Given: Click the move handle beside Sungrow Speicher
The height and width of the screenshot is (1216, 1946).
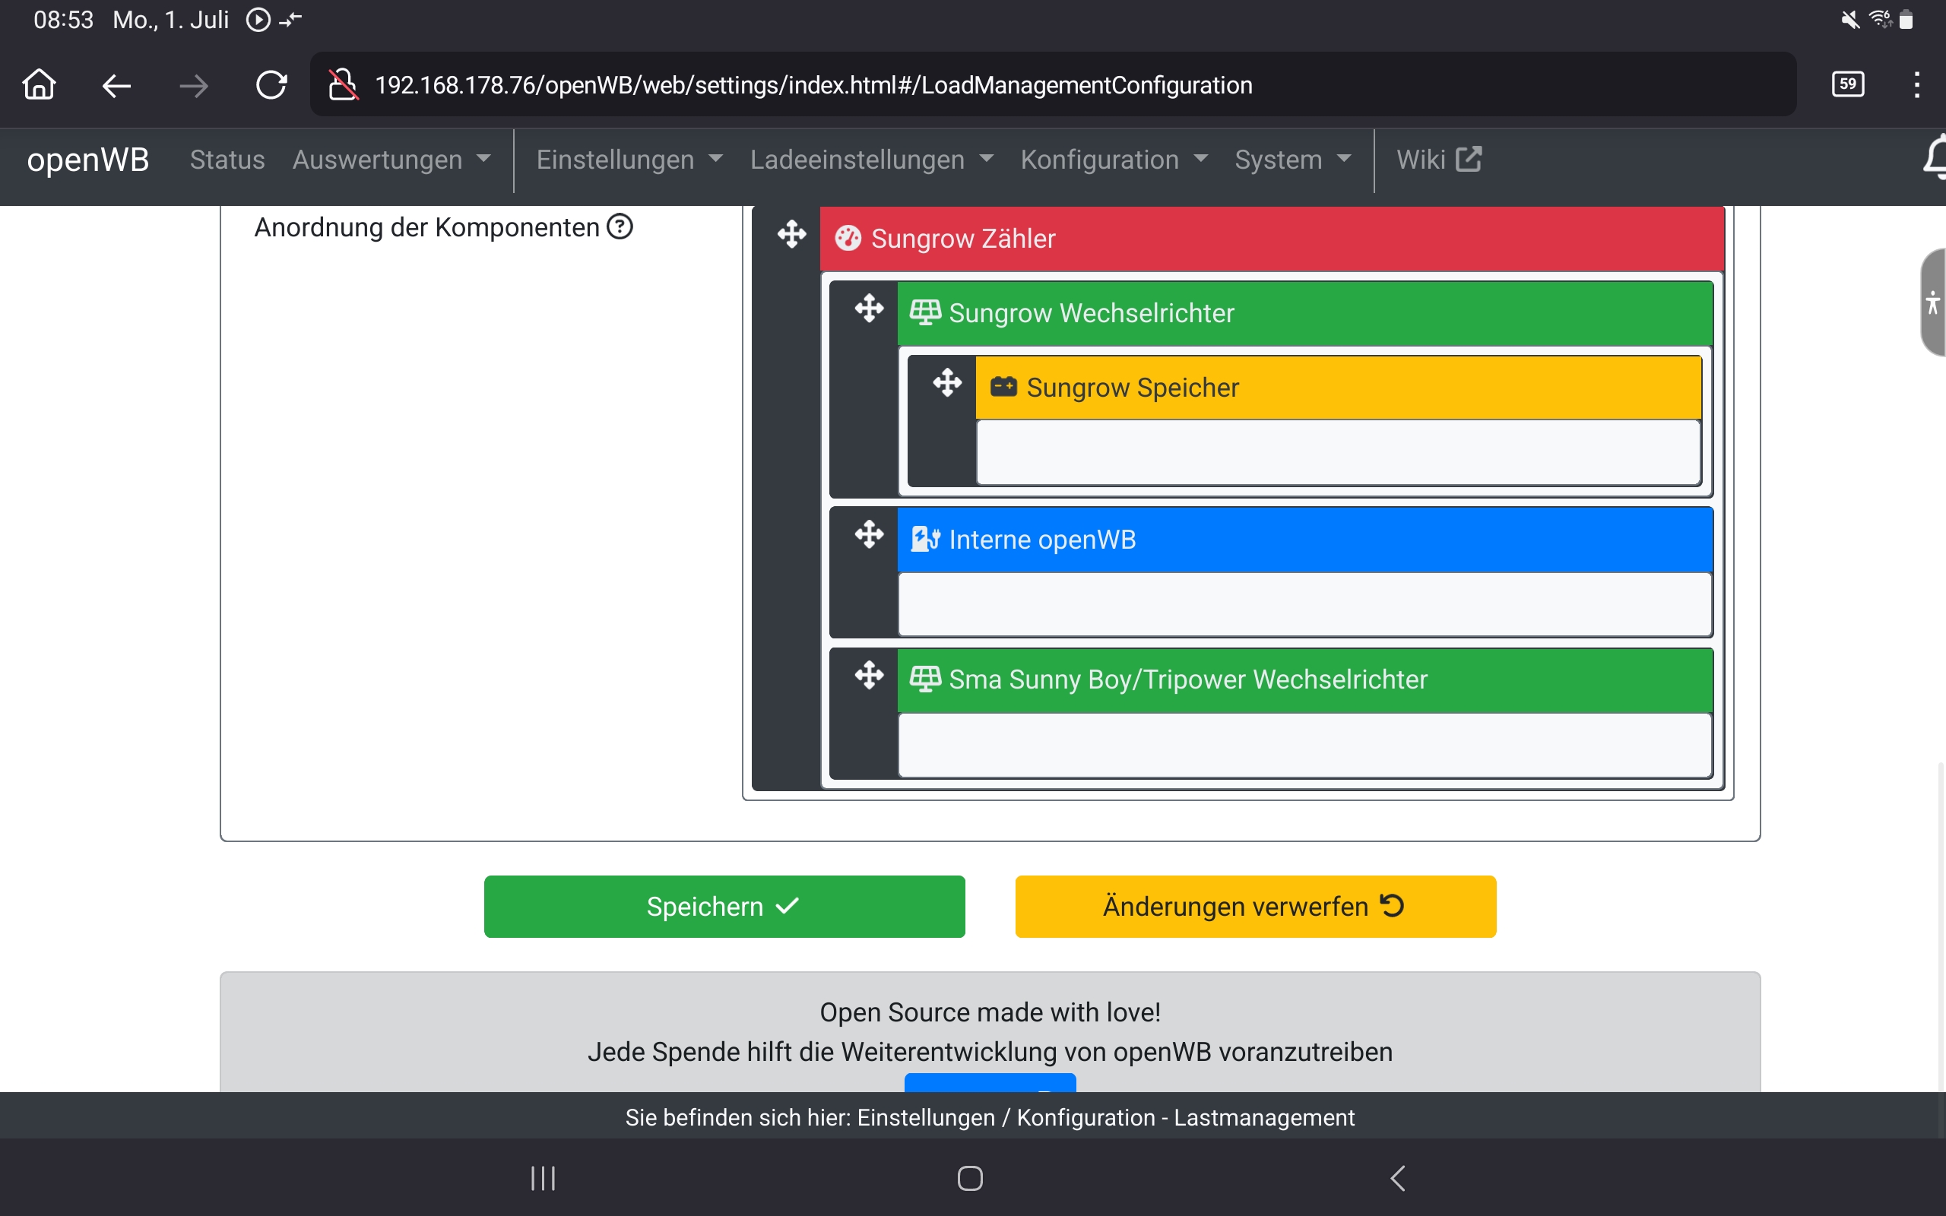Looking at the screenshot, I should pyautogui.click(x=946, y=383).
